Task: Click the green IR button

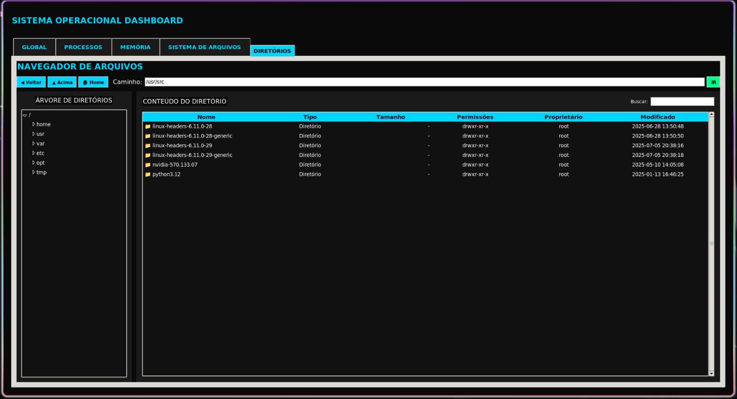Action: [714, 82]
